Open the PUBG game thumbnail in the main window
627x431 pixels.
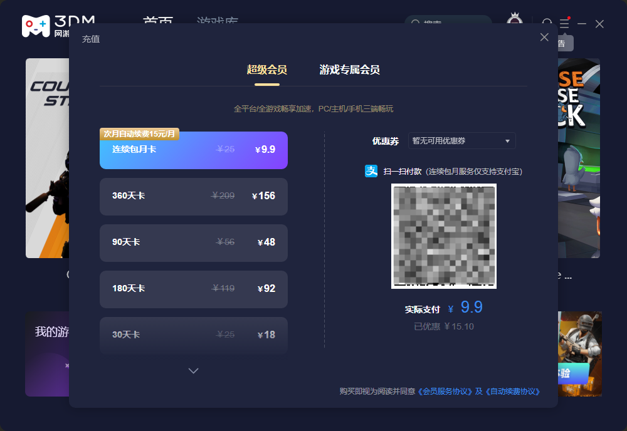(x=580, y=354)
